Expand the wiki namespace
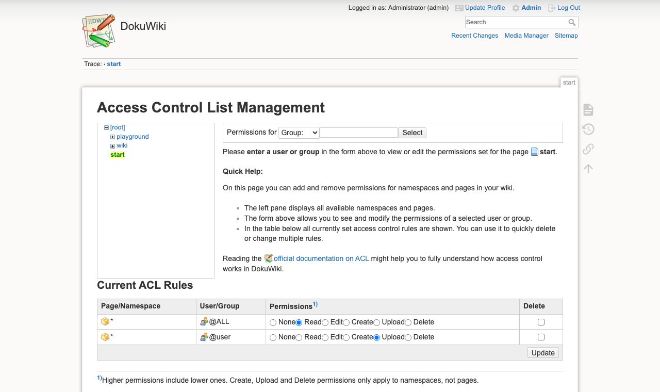The image size is (660, 392). point(112,146)
